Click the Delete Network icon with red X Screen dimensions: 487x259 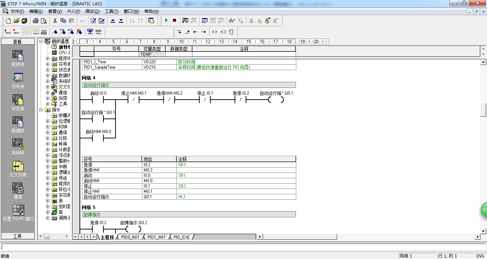(16, 32)
